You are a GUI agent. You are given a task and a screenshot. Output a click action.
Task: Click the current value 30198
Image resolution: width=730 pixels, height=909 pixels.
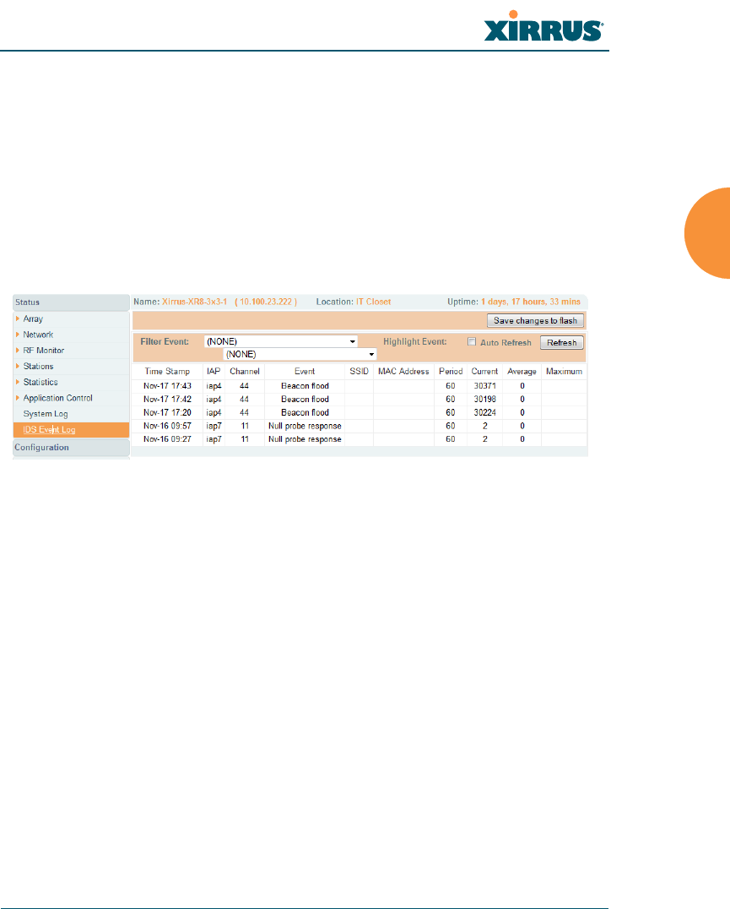(484, 399)
